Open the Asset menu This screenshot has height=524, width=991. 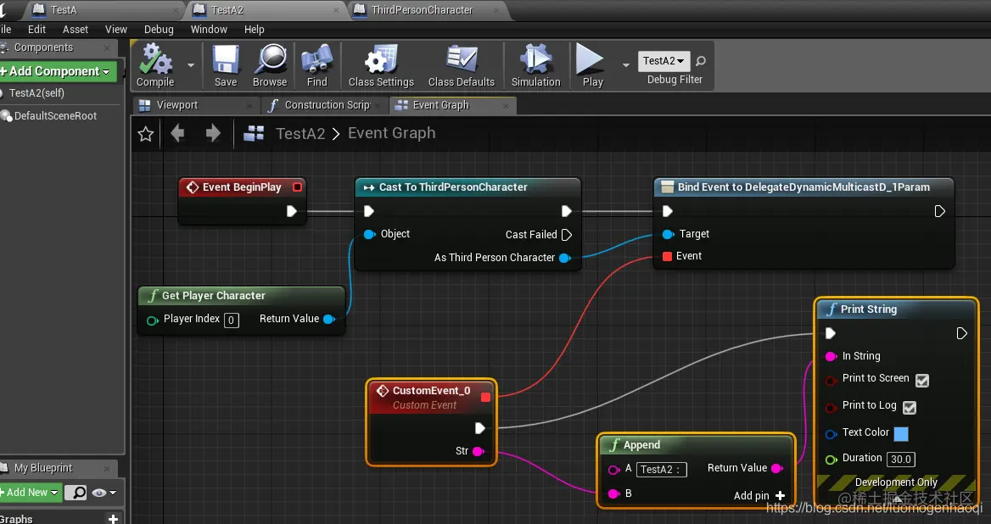(x=76, y=30)
